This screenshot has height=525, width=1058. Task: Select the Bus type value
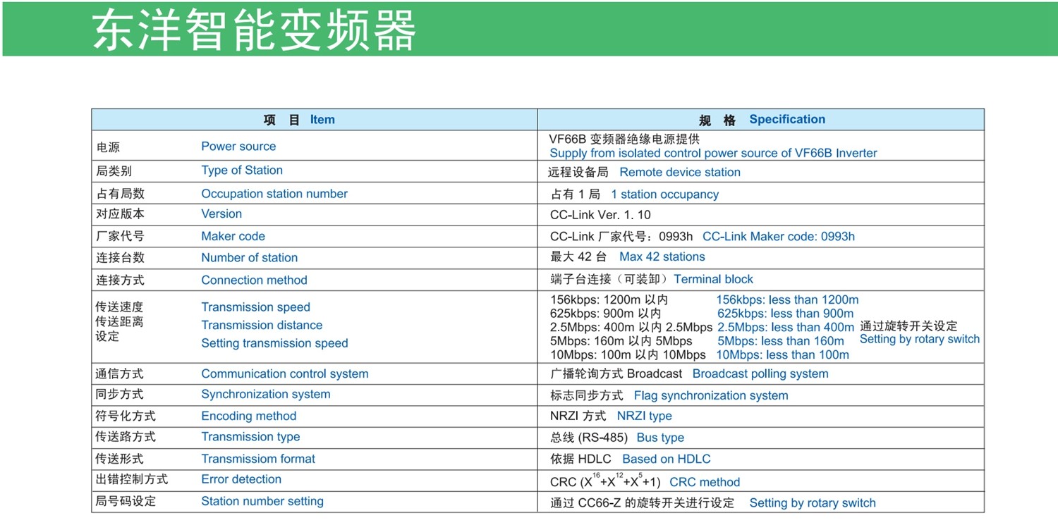tap(660, 438)
